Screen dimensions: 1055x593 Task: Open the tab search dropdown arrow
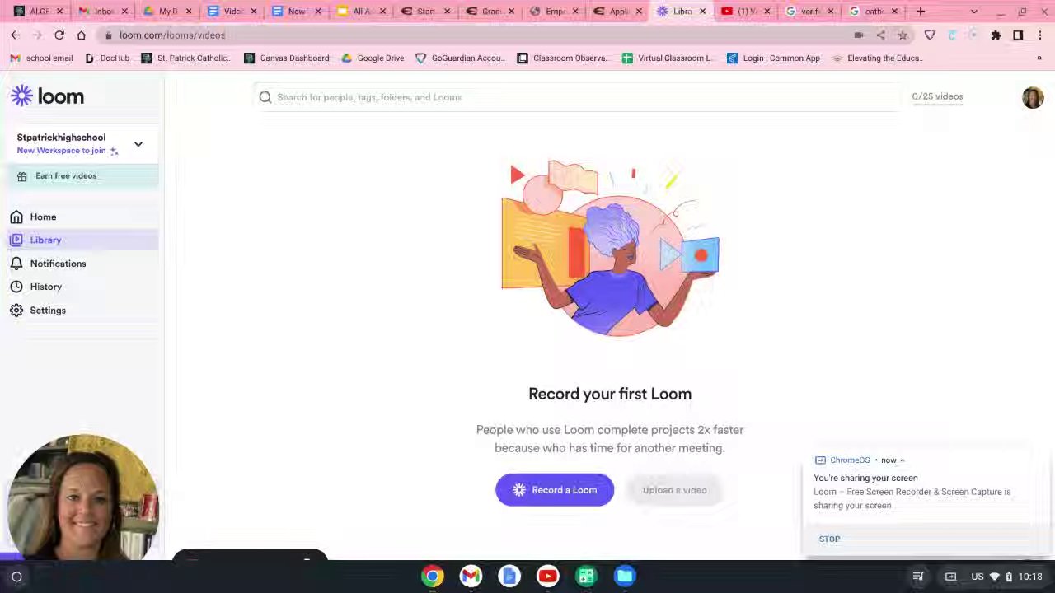[x=974, y=12]
